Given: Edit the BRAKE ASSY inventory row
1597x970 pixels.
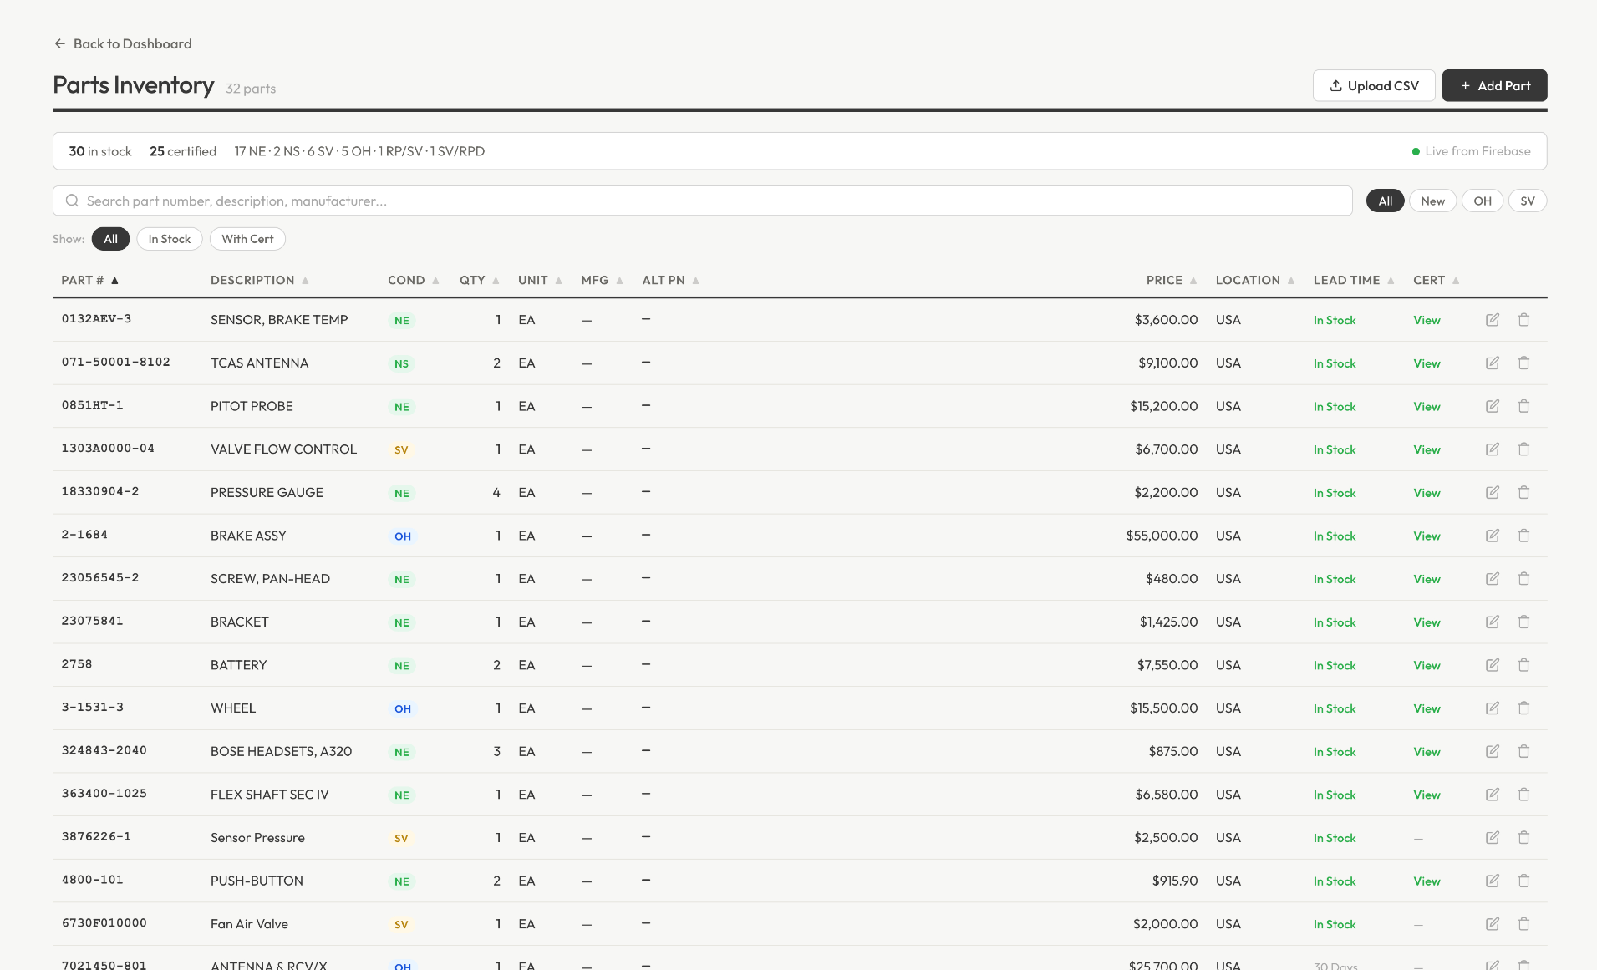Looking at the screenshot, I should [1494, 536].
